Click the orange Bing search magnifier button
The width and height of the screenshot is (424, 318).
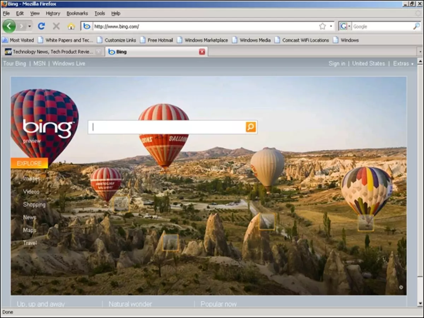(x=251, y=127)
